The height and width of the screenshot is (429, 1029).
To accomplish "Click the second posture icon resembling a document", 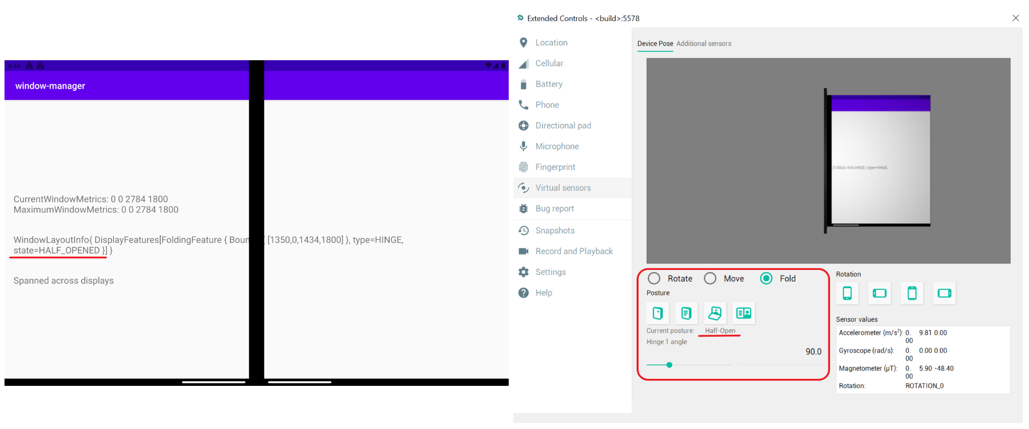I will 686,313.
